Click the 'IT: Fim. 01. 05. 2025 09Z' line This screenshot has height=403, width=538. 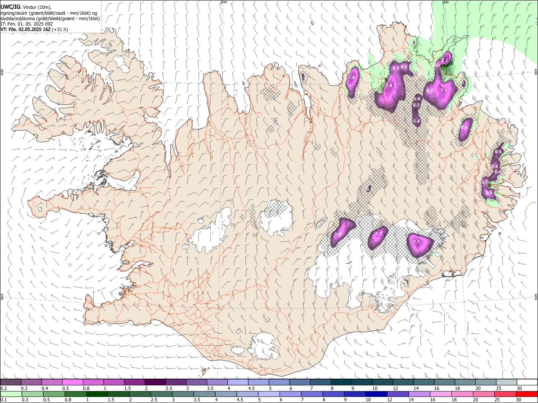click(27, 24)
